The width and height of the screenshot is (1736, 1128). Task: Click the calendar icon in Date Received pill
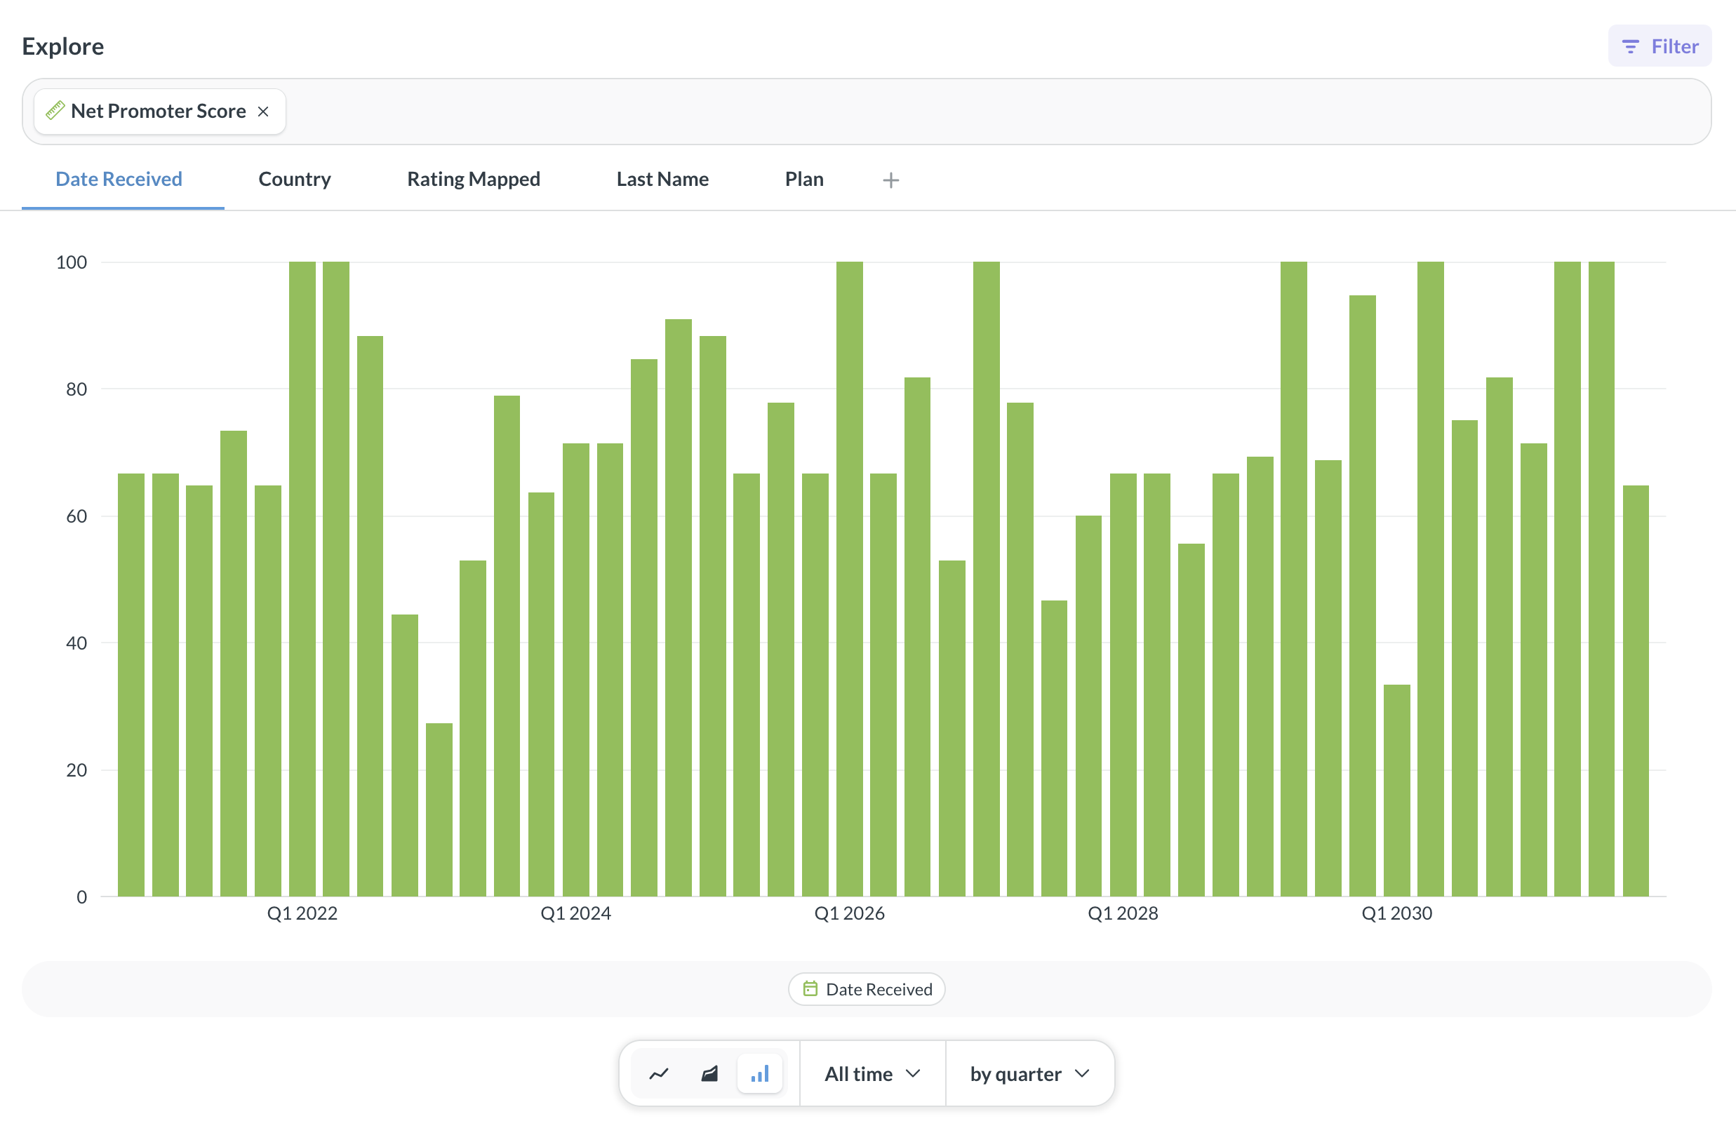click(810, 988)
